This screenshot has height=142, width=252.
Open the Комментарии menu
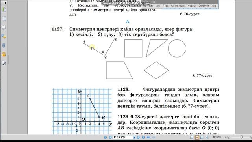point(178,6)
